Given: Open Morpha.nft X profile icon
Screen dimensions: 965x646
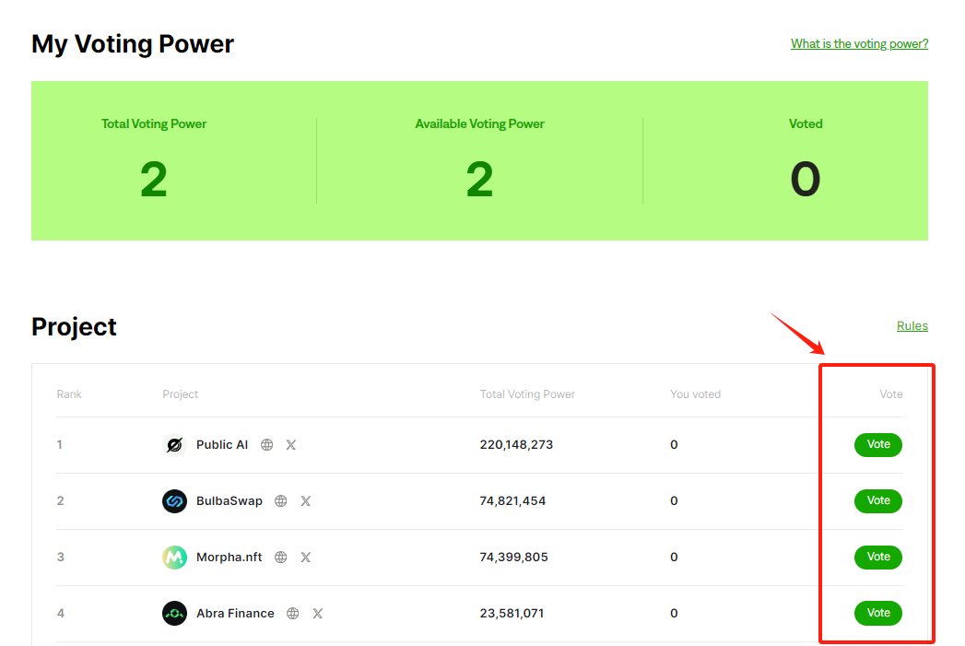Looking at the screenshot, I should point(305,558).
